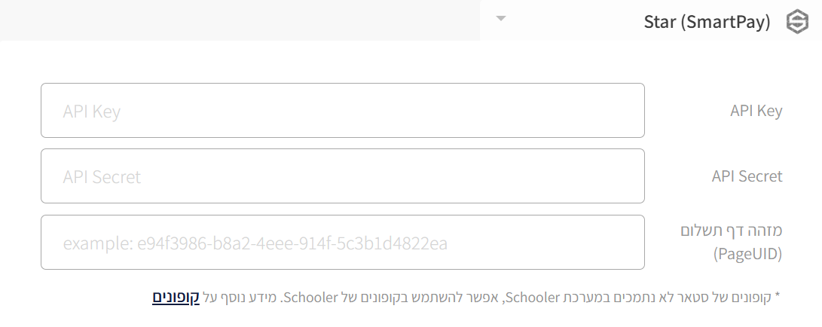
Task: Click the API Secret field label
Action: coord(747,176)
